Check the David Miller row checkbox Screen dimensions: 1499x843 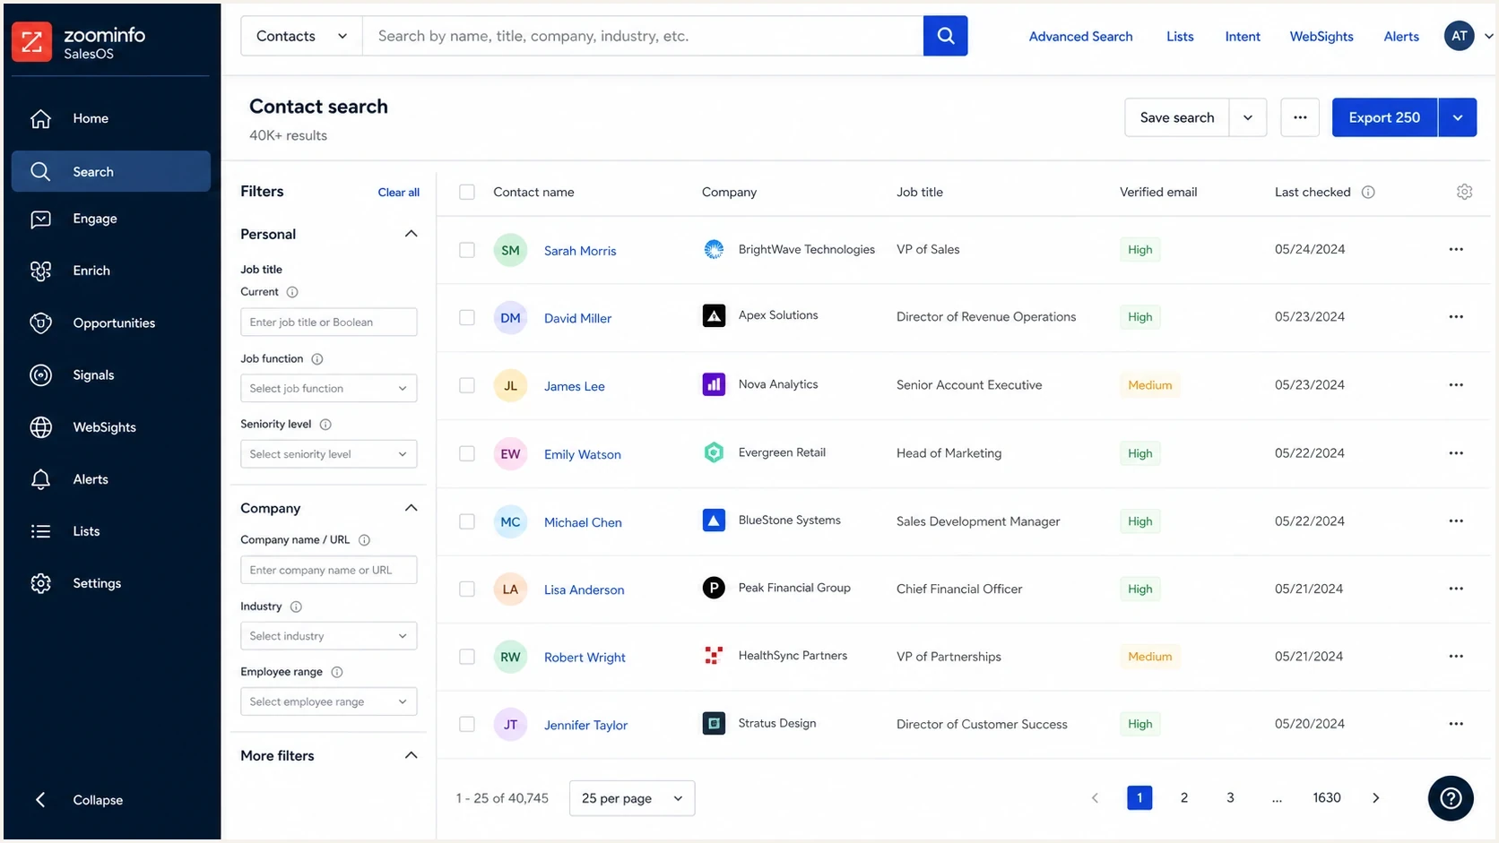(x=467, y=317)
